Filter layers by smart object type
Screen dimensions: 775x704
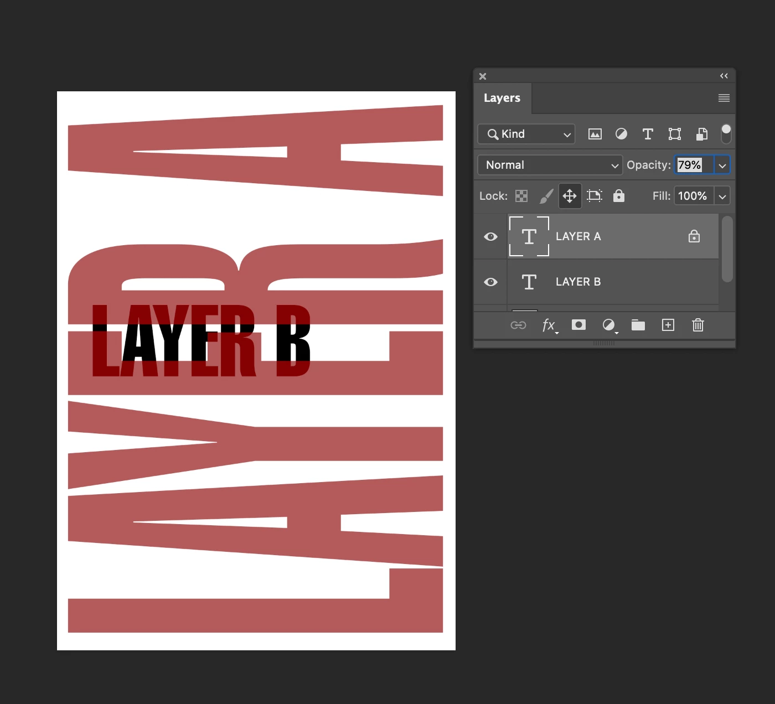[x=702, y=134]
